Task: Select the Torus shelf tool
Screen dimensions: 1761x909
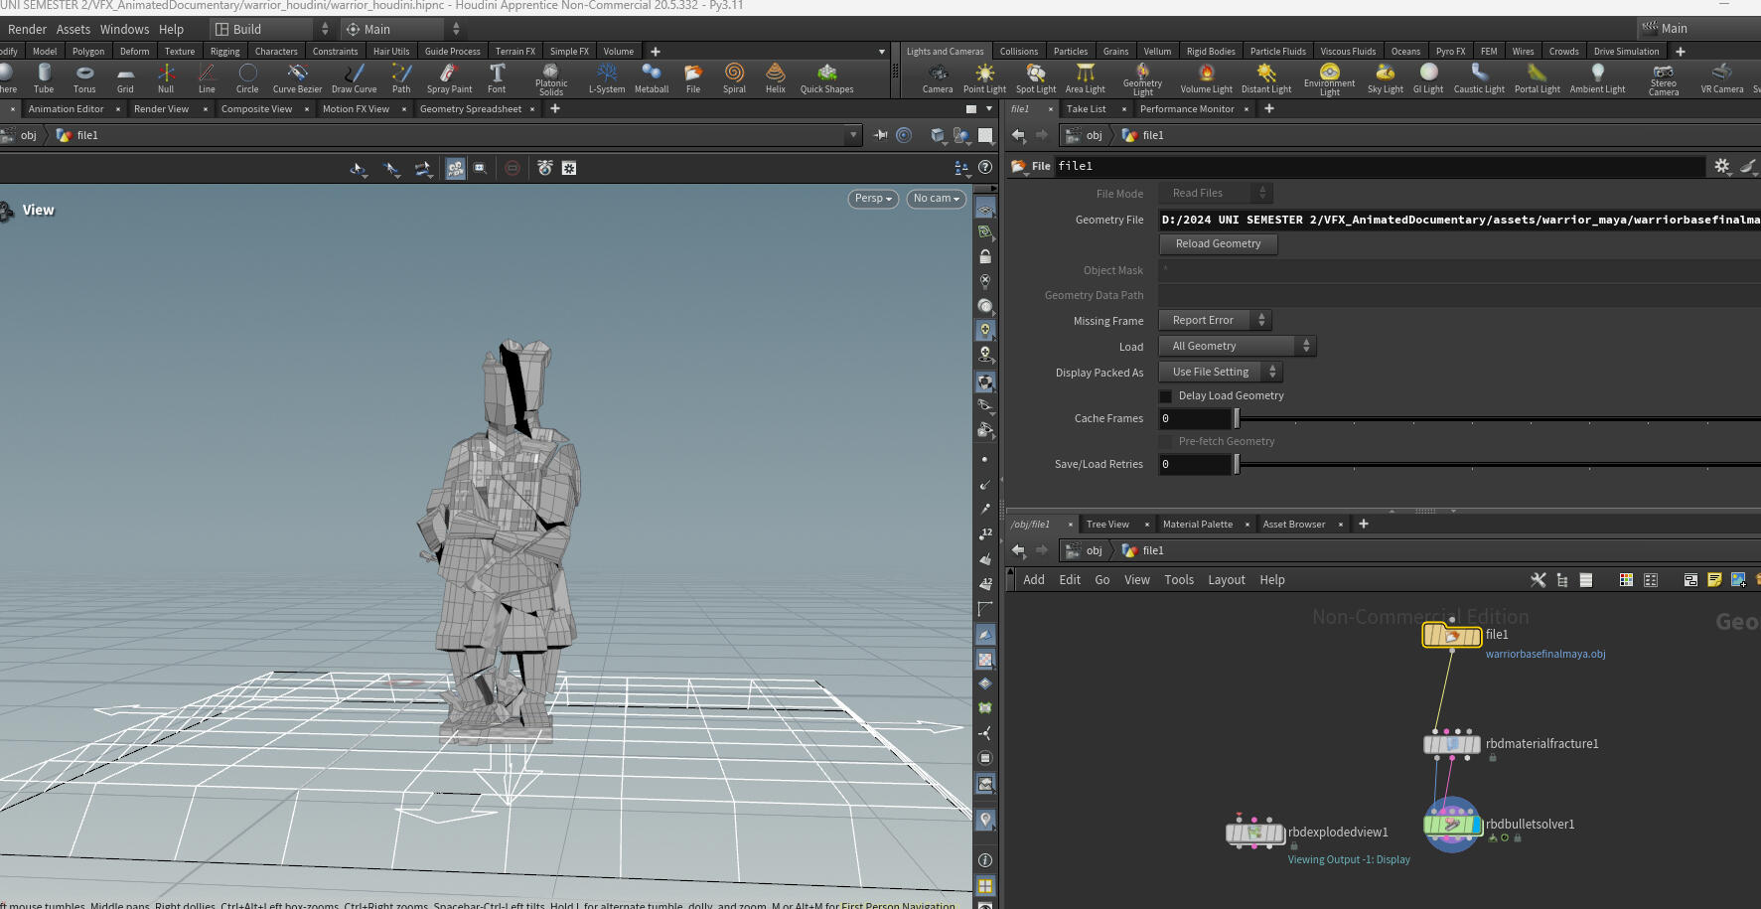Action: click(x=84, y=75)
